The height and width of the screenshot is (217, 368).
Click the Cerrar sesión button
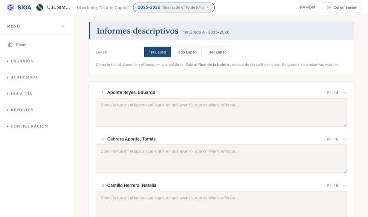click(342, 7)
